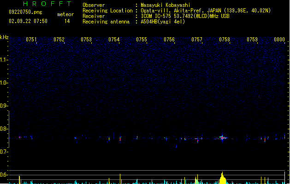The height and width of the screenshot is (184, 290).
Task: Click the 0758 time marker
Action: point(225,40)
